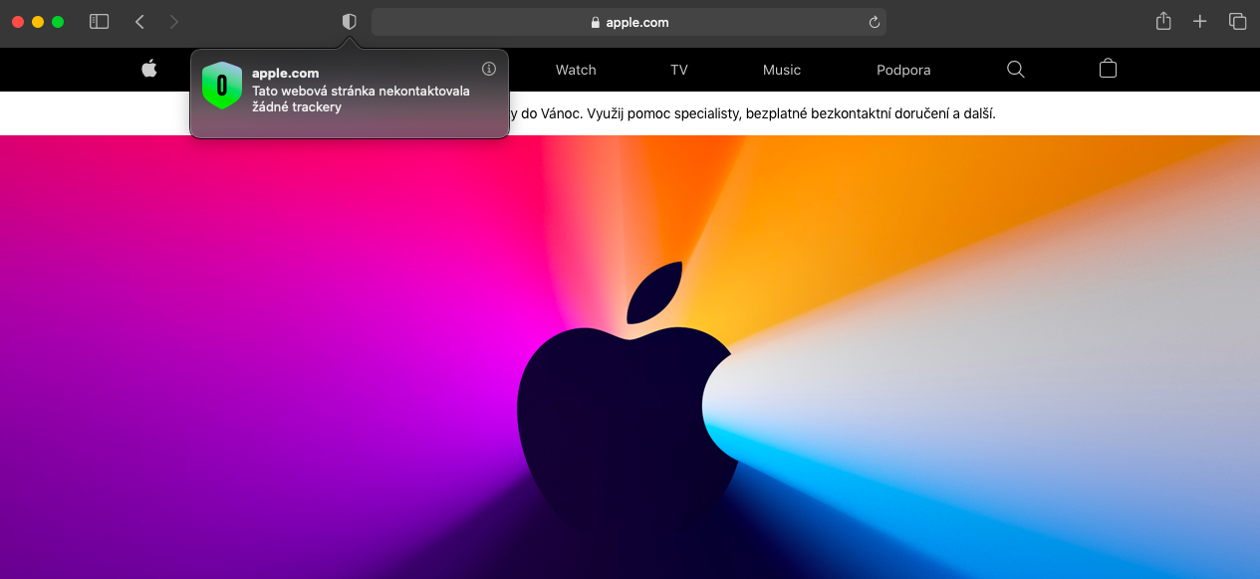Reload the apple.com page
This screenshot has width=1260, height=579.
pyautogui.click(x=874, y=22)
